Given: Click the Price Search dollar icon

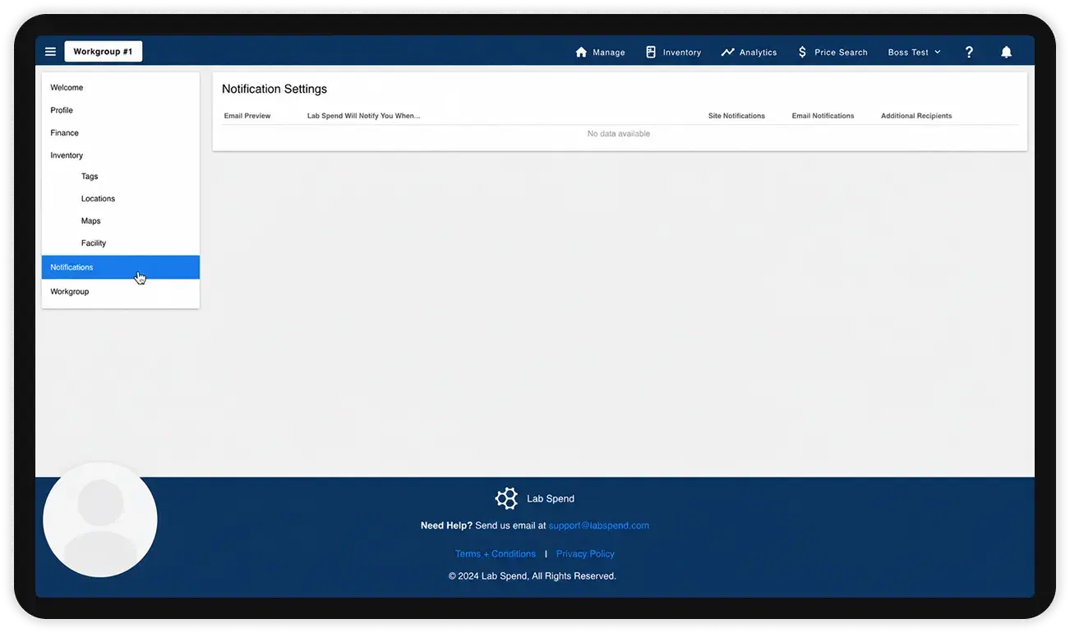Looking at the screenshot, I should click(802, 52).
